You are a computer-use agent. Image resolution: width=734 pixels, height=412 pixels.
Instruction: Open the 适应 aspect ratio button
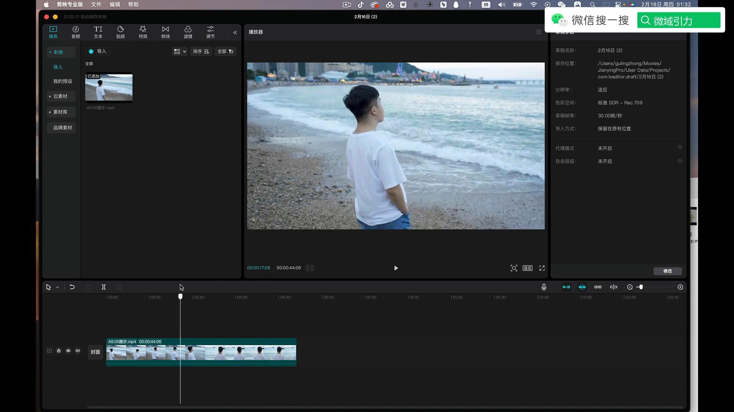point(528,268)
